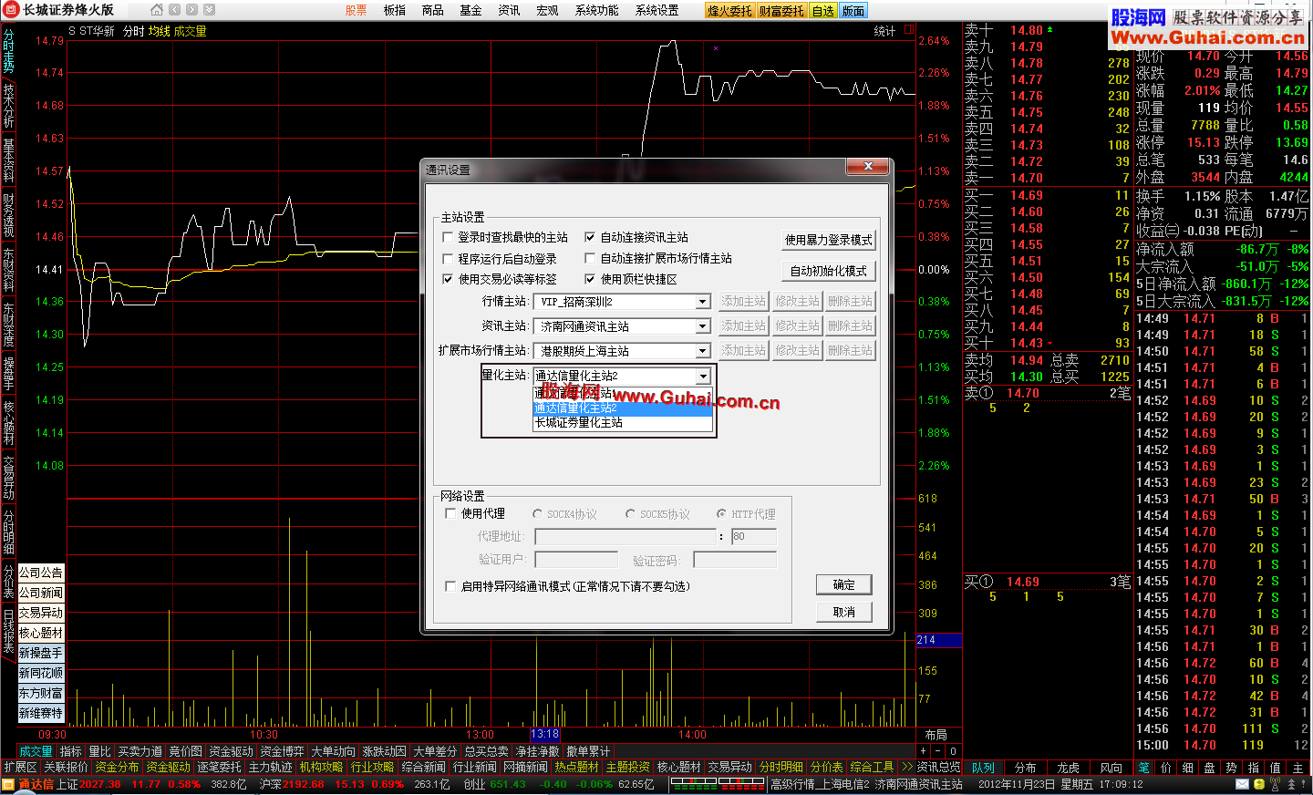
Task: Open 东方财富 in the popup list
Action: (41, 693)
